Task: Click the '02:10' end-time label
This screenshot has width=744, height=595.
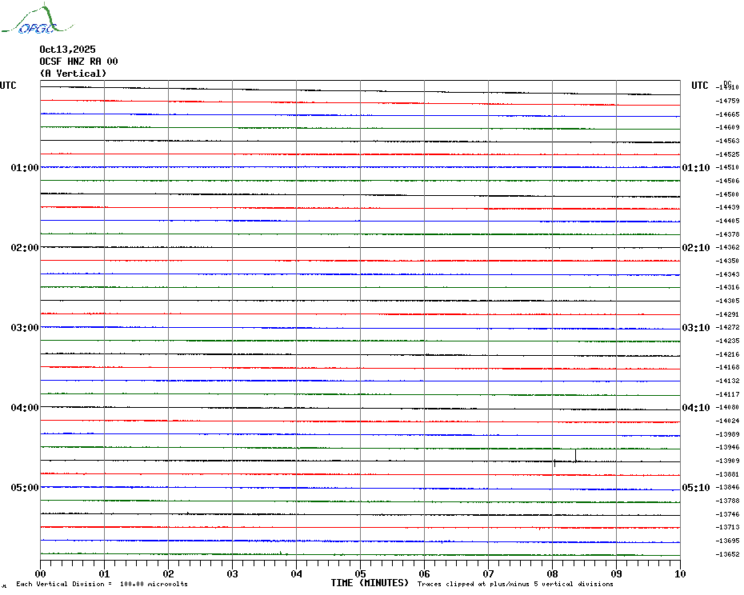Action: pyautogui.click(x=696, y=248)
